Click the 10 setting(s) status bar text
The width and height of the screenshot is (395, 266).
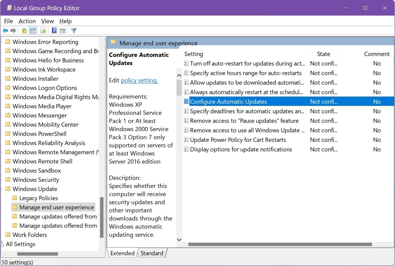point(17,262)
